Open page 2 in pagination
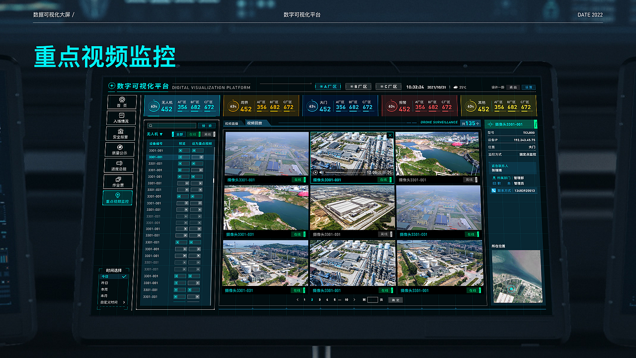The width and height of the screenshot is (636, 358). click(x=312, y=300)
